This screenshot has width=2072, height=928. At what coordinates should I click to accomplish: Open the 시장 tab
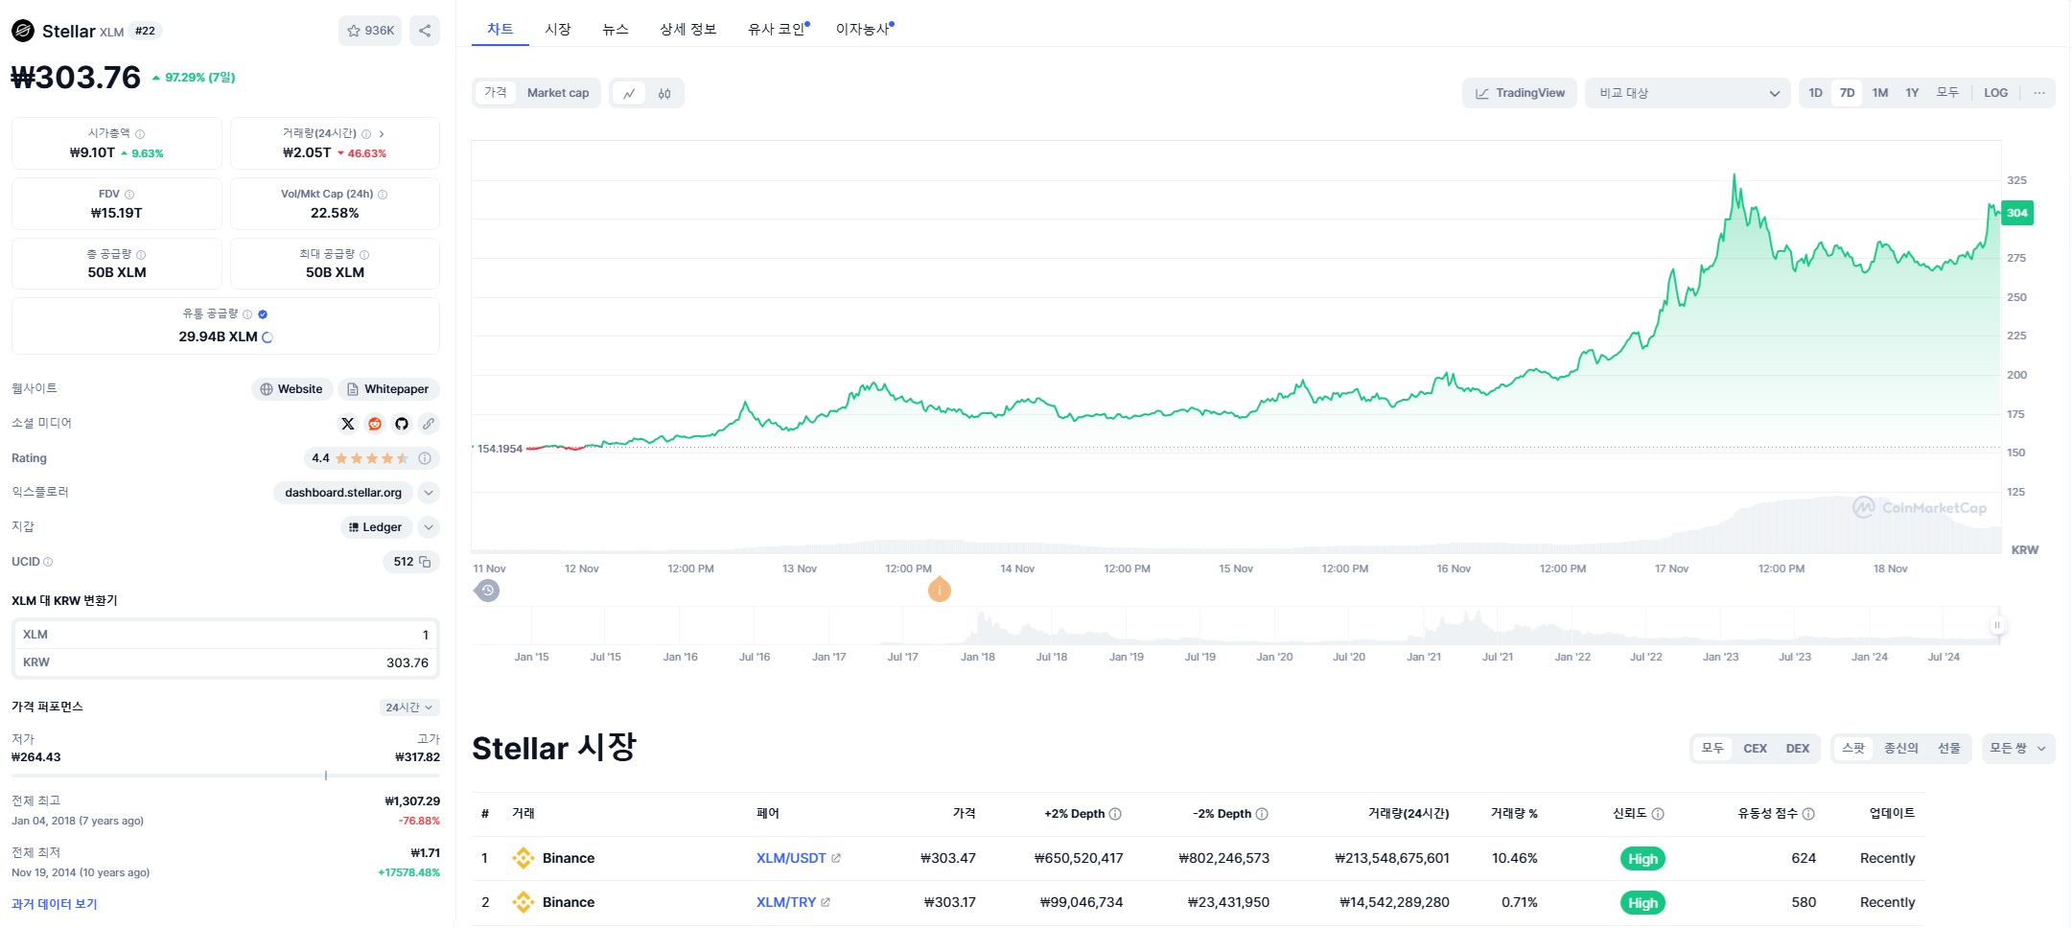[558, 29]
